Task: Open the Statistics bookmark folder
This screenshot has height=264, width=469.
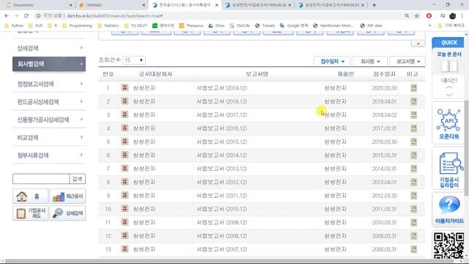Action: click(x=108, y=26)
